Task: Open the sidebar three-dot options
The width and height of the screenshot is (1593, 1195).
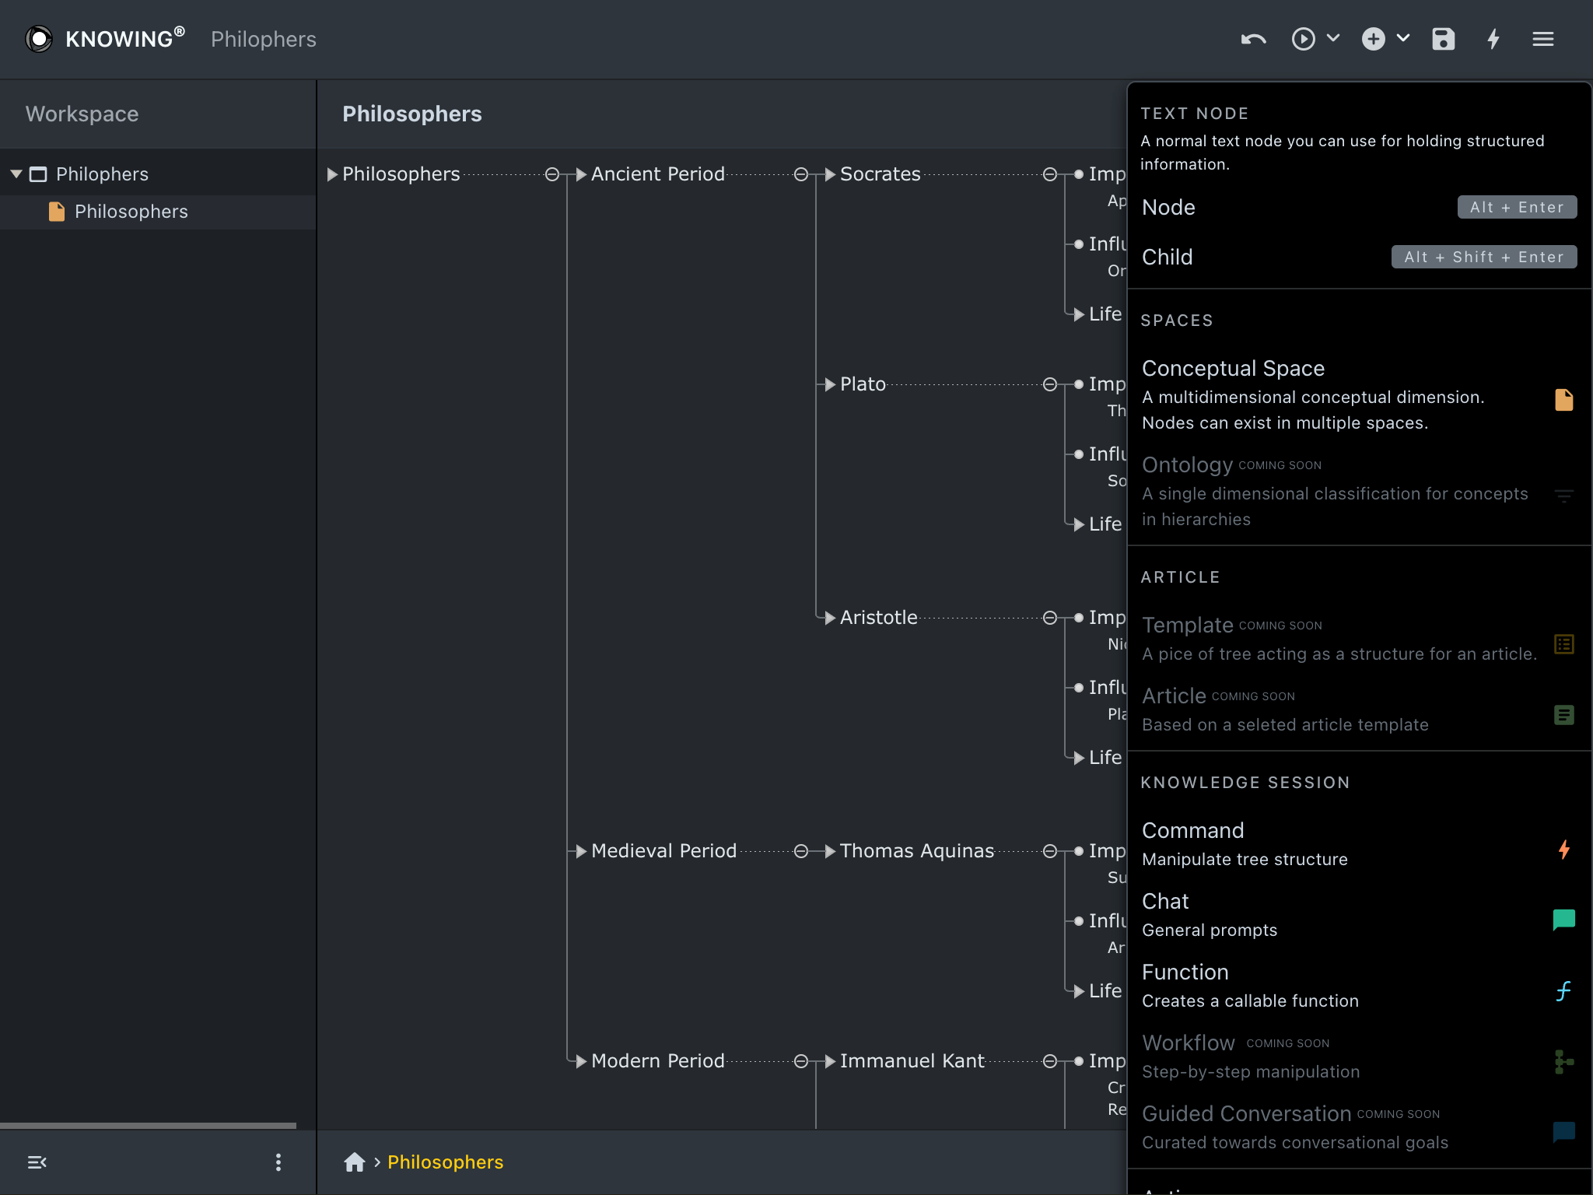Action: coord(278,1162)
